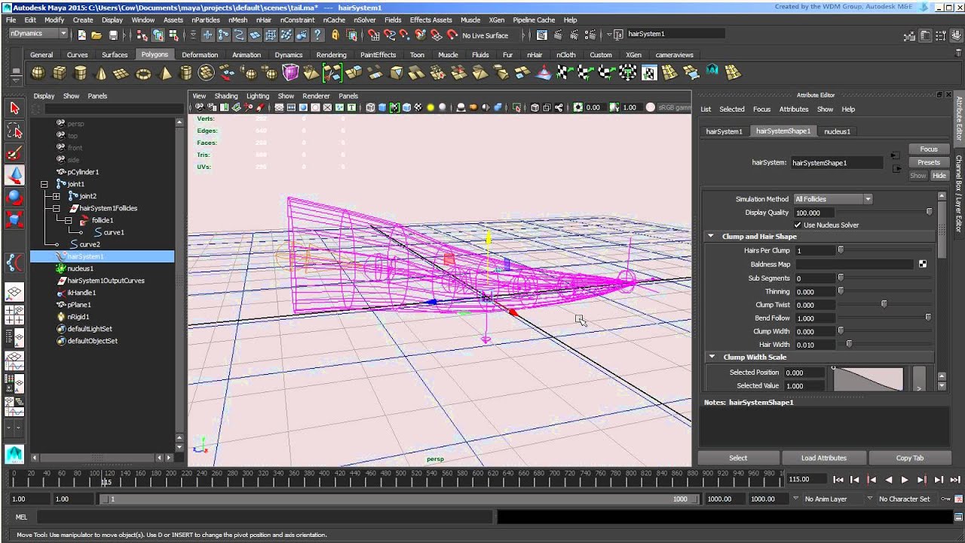Click the Presets button

tap(929, 162)
